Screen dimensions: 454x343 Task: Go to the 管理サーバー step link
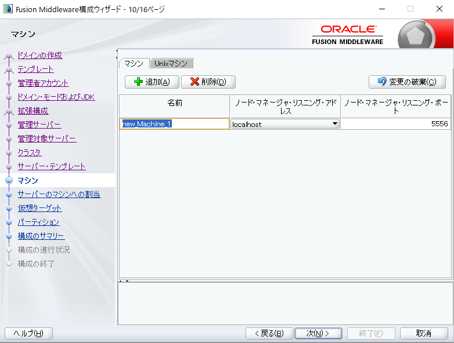point(39,125)
